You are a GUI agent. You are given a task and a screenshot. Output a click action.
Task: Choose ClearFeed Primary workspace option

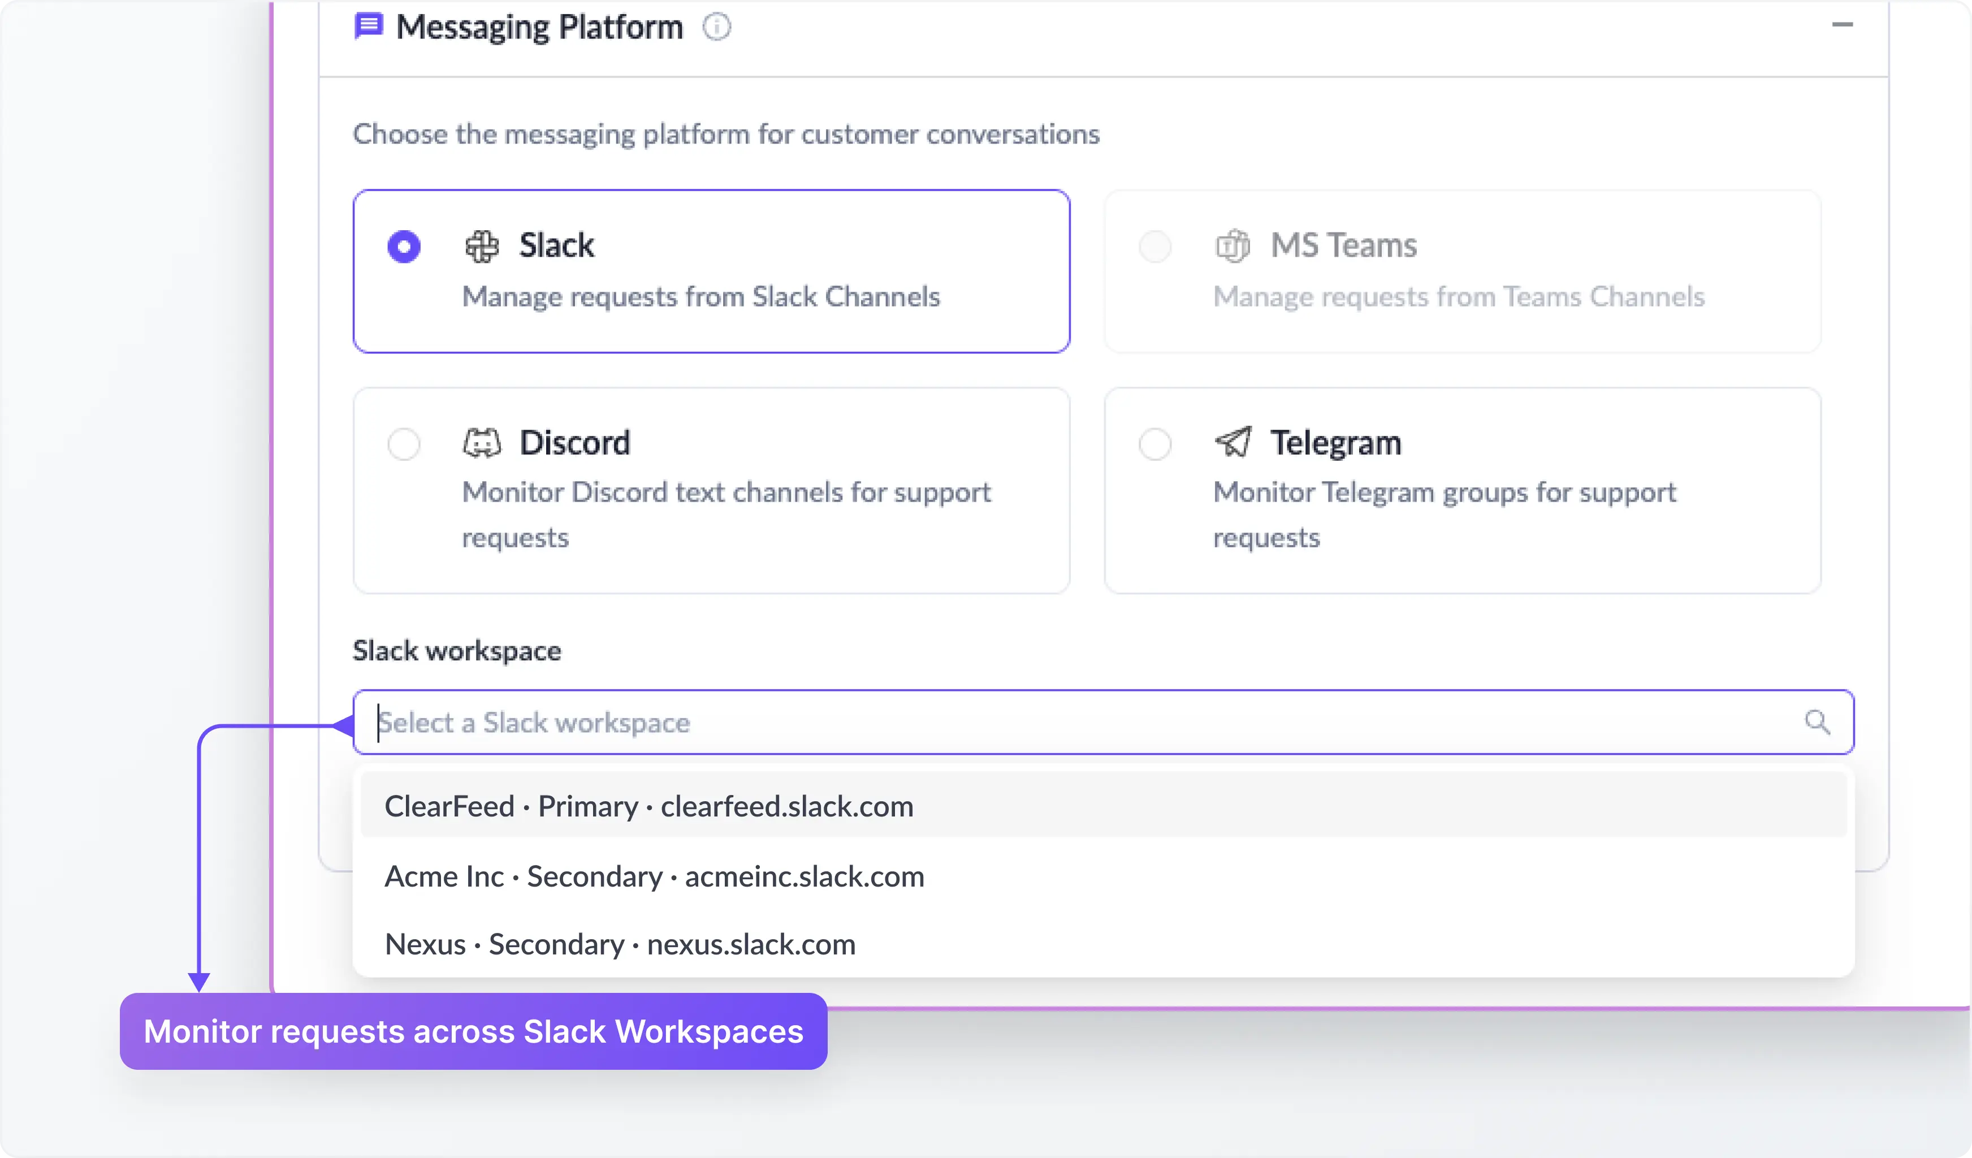coord(1104,806)
